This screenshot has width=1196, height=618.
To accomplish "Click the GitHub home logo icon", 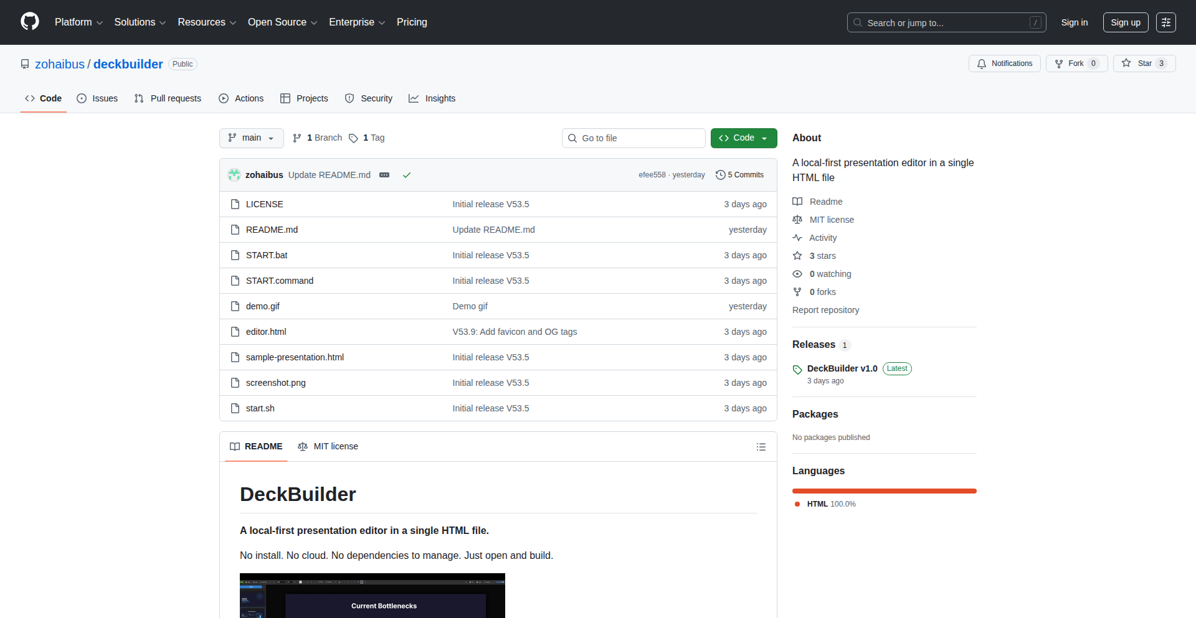I will [x=29, y=22].
